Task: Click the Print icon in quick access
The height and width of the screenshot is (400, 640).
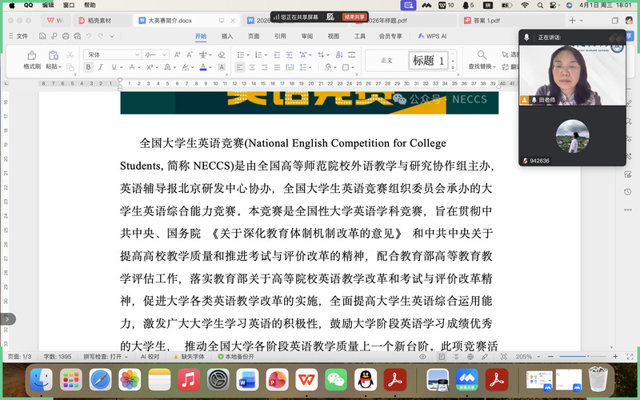Action: (66, 36)
